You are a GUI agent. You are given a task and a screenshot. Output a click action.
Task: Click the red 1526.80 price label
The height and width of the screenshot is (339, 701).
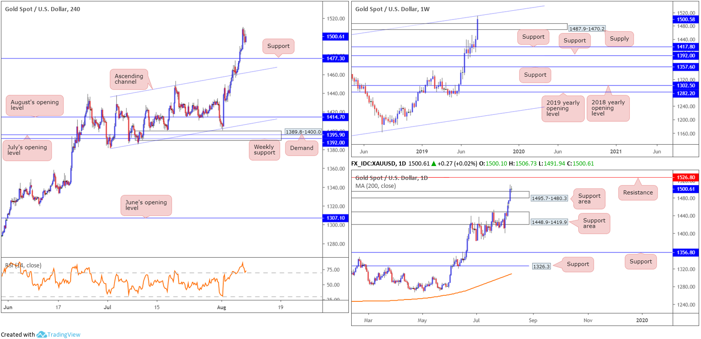pos(686,177)
